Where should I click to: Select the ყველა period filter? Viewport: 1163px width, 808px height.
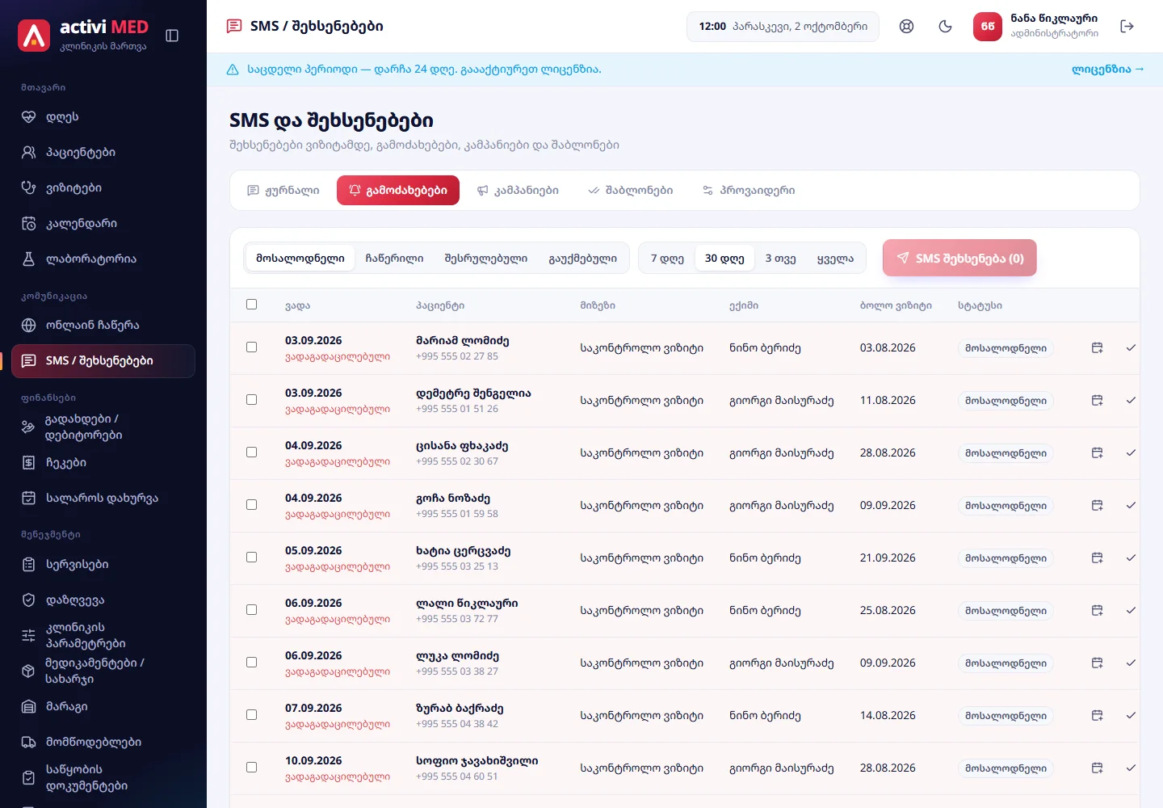[x=835, y=259]
